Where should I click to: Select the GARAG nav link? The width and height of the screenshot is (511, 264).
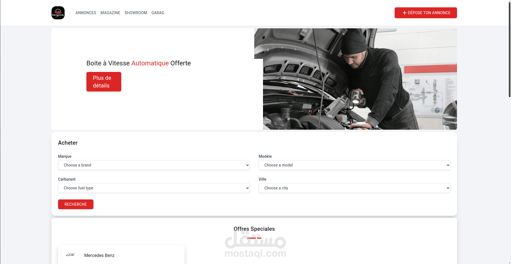tap(158, 13)
